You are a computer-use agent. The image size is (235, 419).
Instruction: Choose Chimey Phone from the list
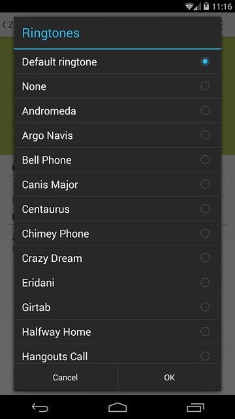click(x=117, y=234)
